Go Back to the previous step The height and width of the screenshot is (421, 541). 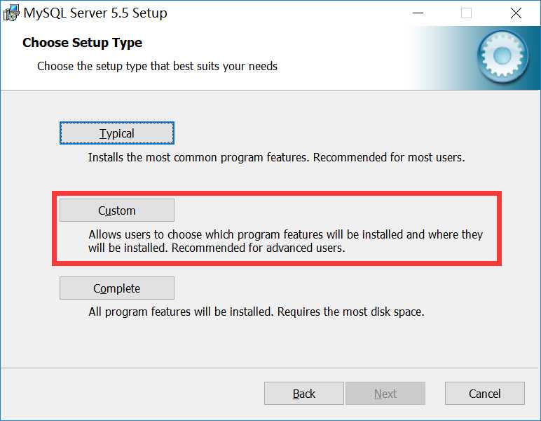pos(304,394)
